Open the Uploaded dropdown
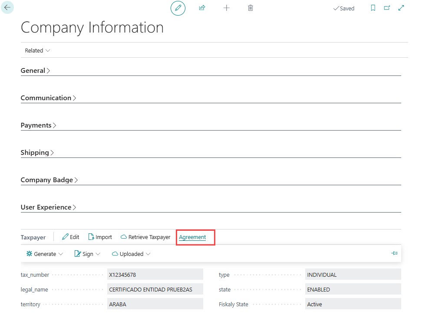The width and height of the screenshot is (432, 321). [x=131, y=254]
